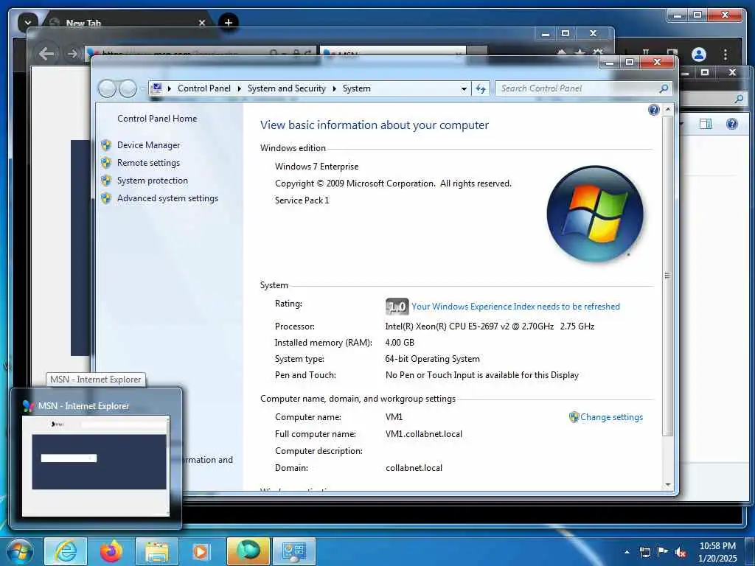
Task: Click the 1.0 rating badge
Action: (x=397, y=306)
